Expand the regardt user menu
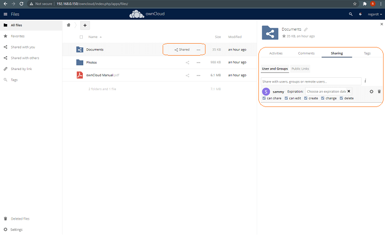385x235 pixels. pos(375,14)
